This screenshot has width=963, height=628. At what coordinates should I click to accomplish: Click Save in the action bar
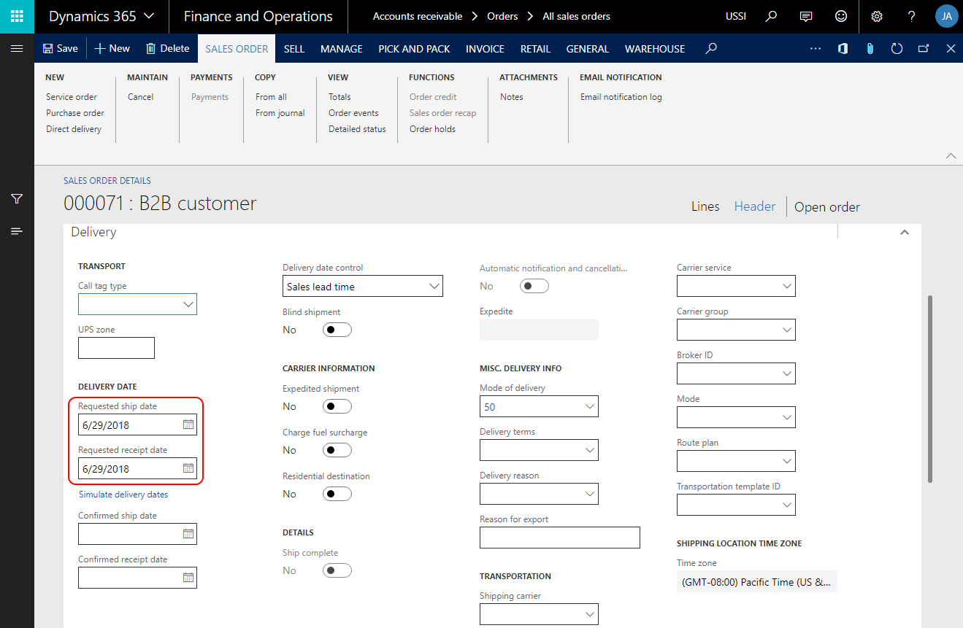point(61,49)
